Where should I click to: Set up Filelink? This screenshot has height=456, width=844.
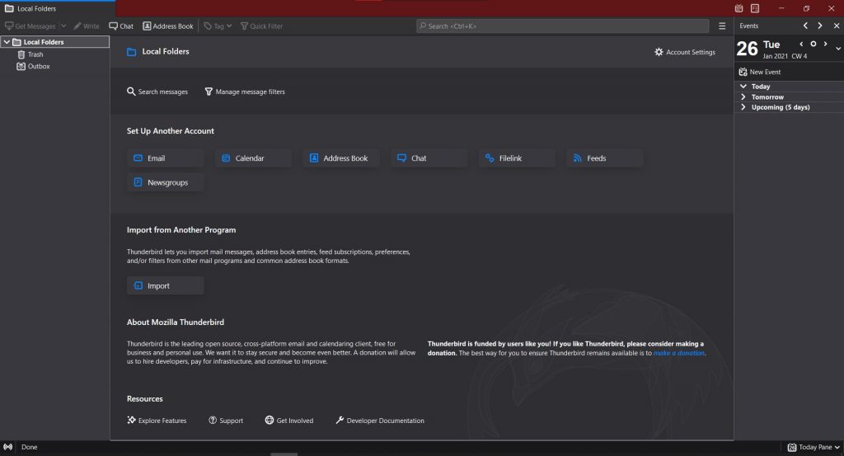pyautogui.click(x=517, y=158)
